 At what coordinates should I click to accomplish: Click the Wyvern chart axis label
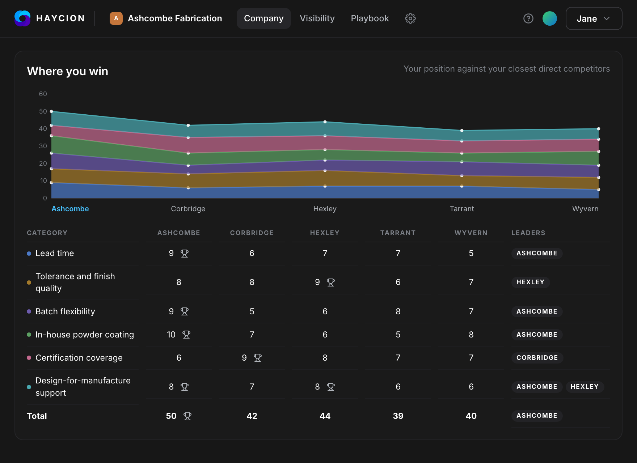[x=585, y=209]
